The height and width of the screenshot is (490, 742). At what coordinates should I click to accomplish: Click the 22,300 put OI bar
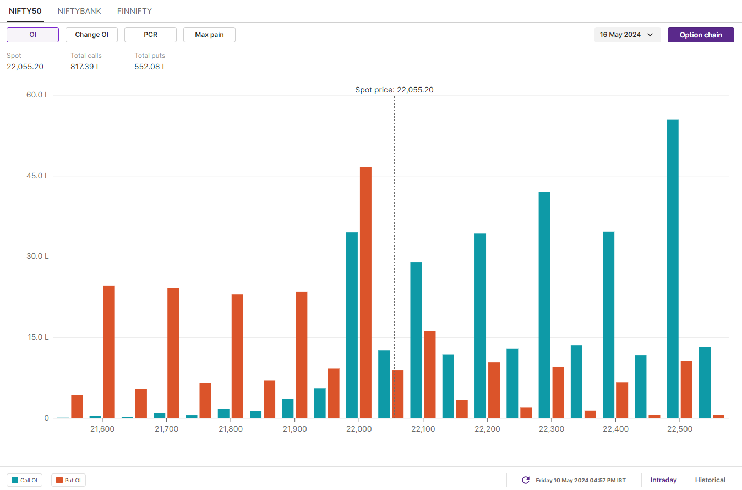click(558, 392)
